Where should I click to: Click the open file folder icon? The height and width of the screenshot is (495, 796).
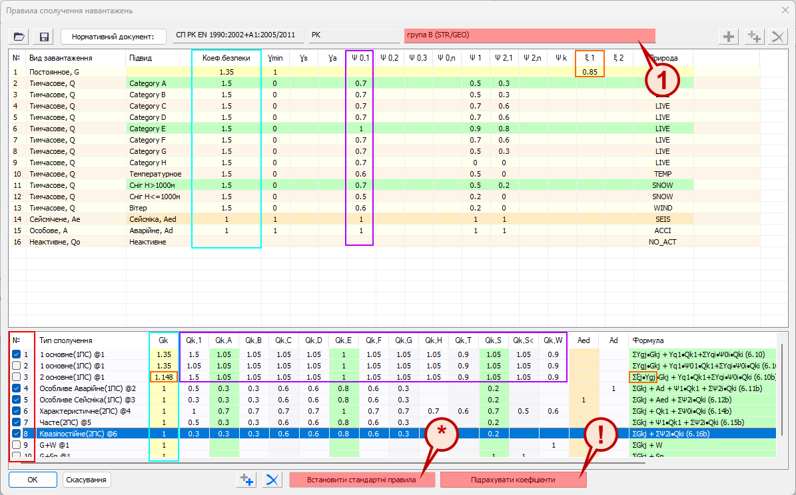coord(19,37)
